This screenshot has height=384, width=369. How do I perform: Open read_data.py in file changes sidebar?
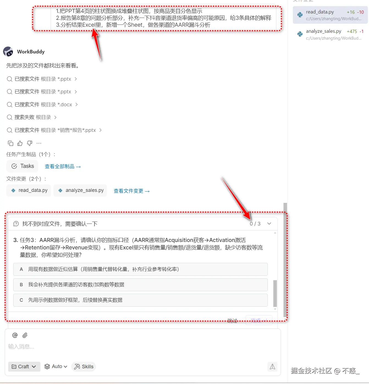[x=330, y=15]
